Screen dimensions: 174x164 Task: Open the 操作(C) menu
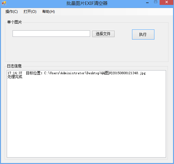click(x=12, y=12)
